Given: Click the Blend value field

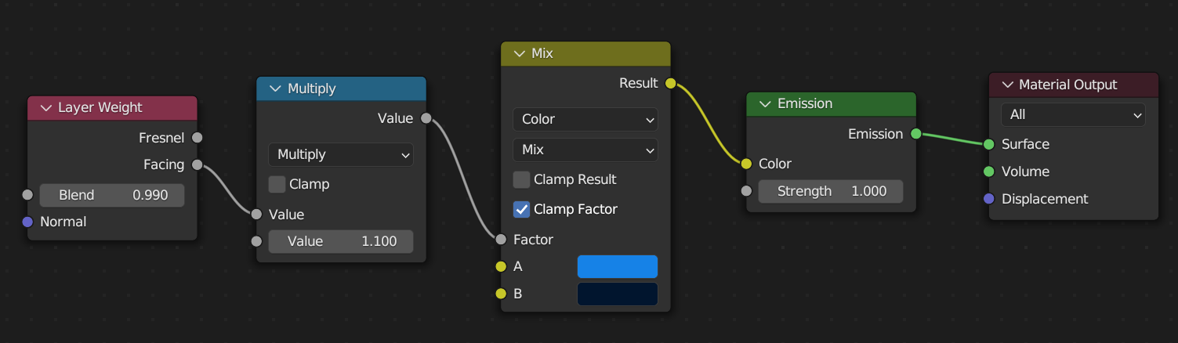Looking at the screenshot, I should 112,195.
